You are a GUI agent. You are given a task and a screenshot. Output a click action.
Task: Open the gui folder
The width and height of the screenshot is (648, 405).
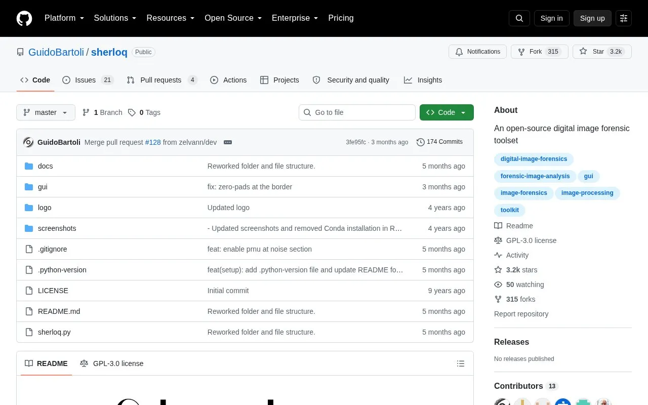coord(43,187)
